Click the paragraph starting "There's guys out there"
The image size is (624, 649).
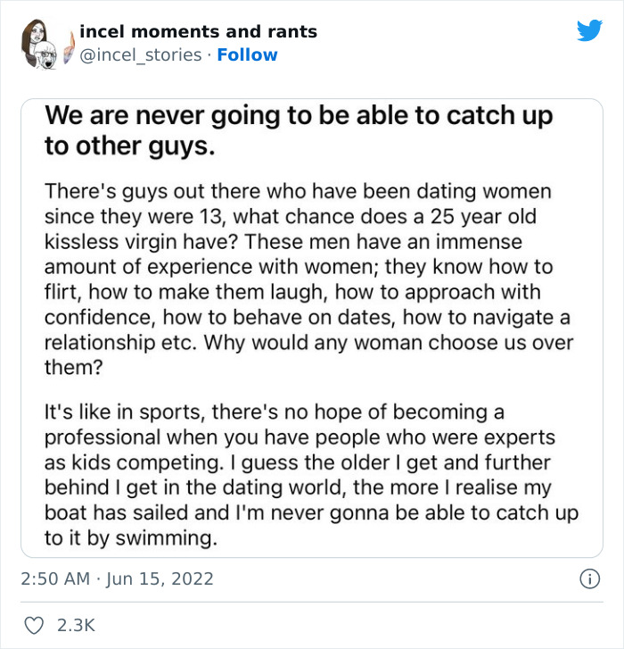point(299,279)
